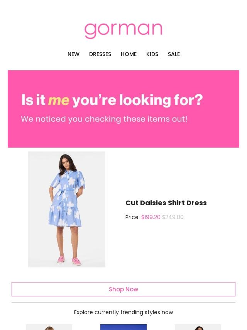Open the middle blue trending style thumbnail
Screen dimensions: 247x330
pyautogui.click(x=123, y=327)
